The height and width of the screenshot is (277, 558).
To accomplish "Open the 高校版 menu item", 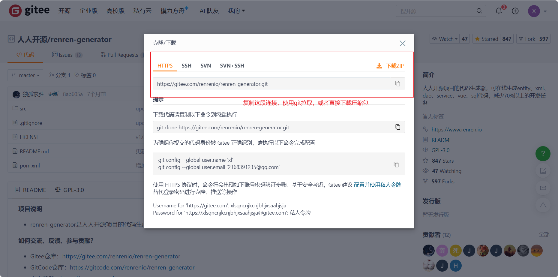I will tap(115, 11).
